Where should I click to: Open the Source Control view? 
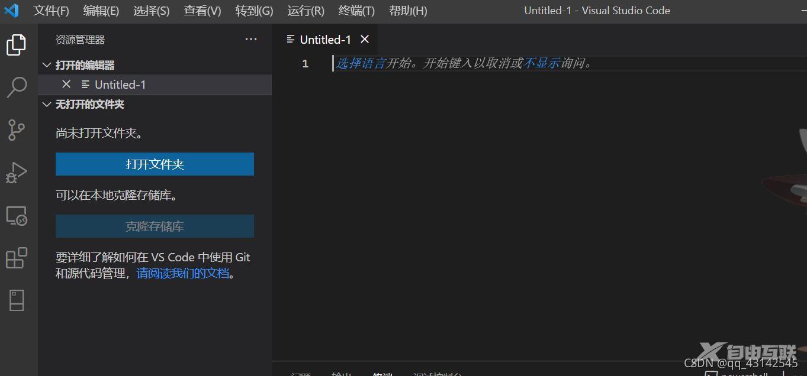17,129
